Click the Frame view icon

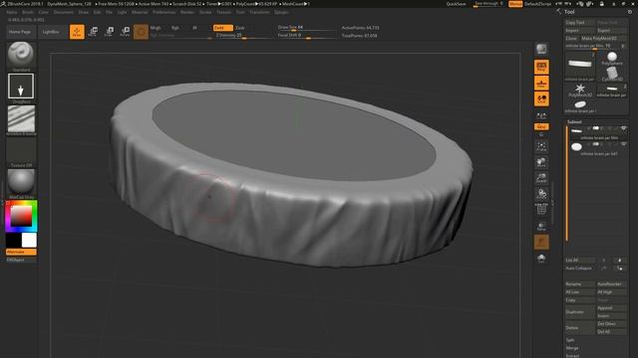coord(541,146)
